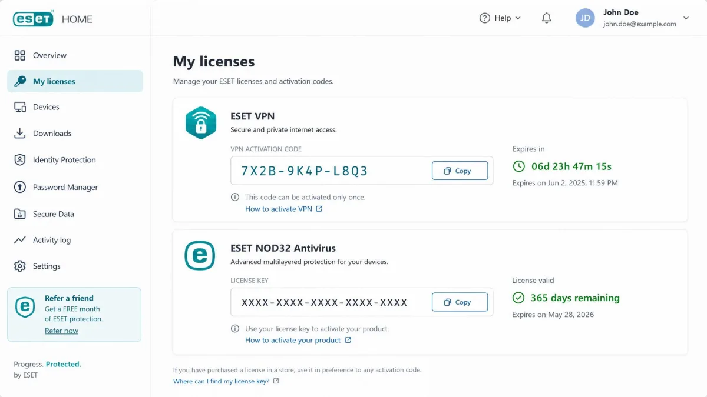View the Activity log
Viewport: 707px width, 397px height.
point(75,240)
